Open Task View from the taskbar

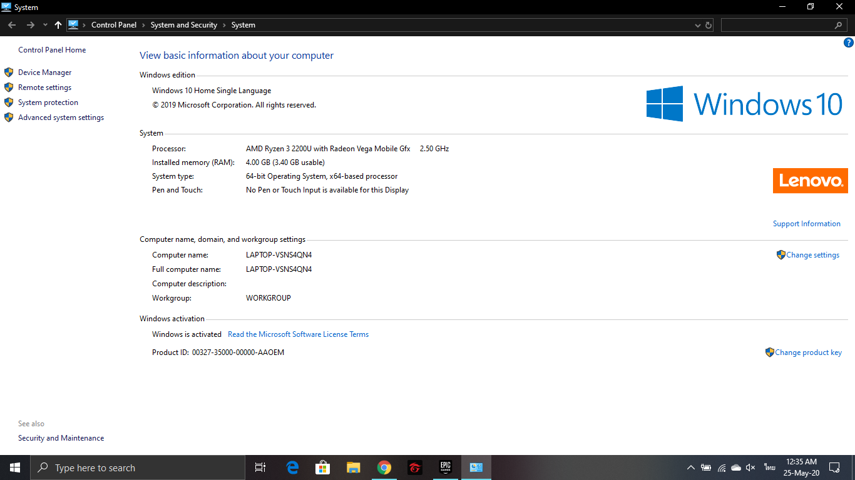tap(260, 467)
